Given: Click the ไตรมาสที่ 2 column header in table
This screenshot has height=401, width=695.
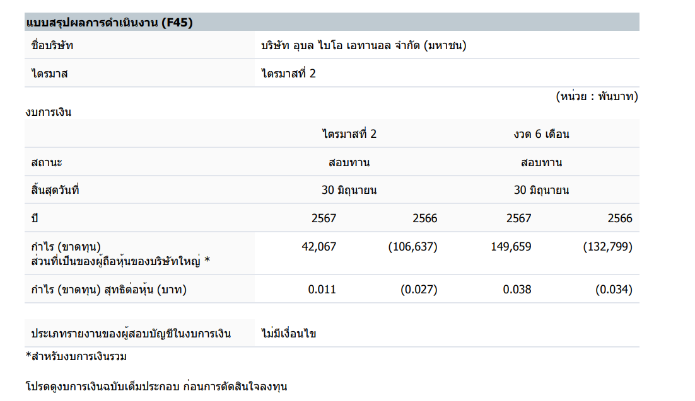Looking at the screenshot, I should point(349,133).
